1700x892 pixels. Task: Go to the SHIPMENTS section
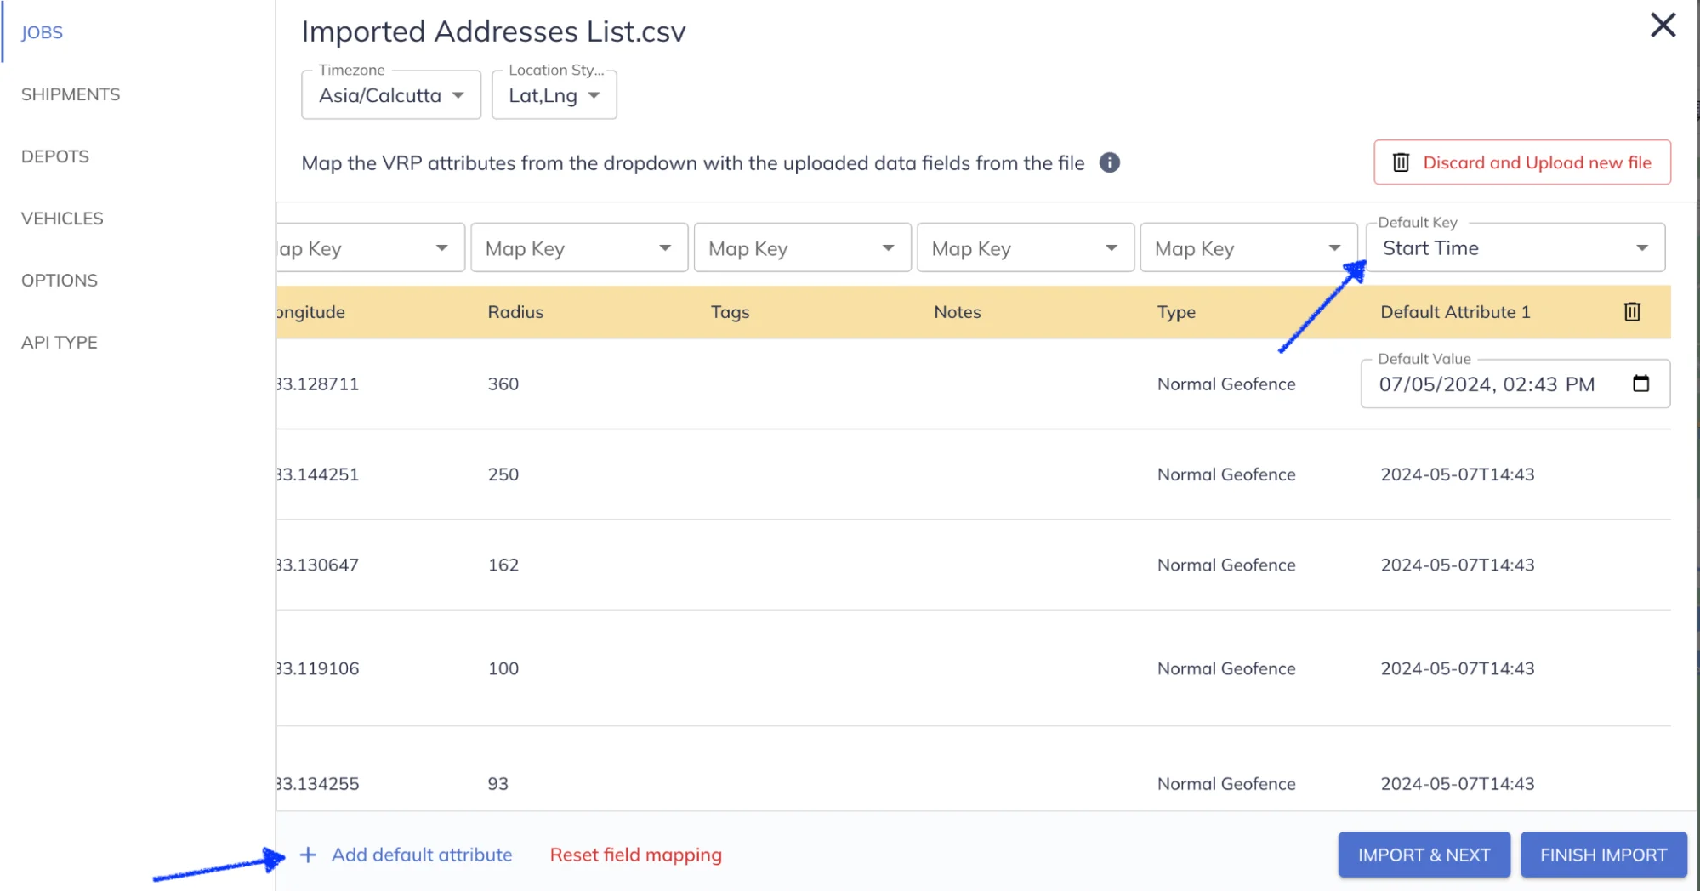pyautogui.click(x=71, y=94)
